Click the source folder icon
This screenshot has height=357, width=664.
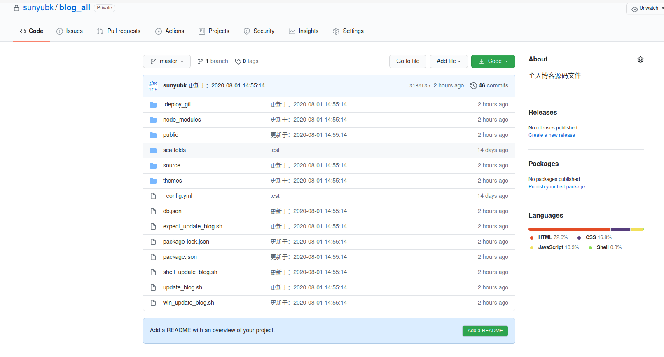coord(153,166)
